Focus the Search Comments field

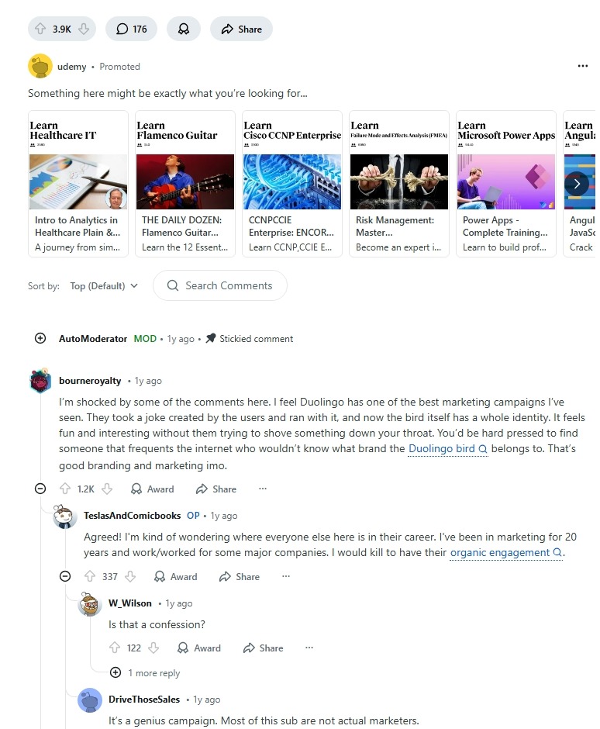pyautogui.click(x=220, y=285)
